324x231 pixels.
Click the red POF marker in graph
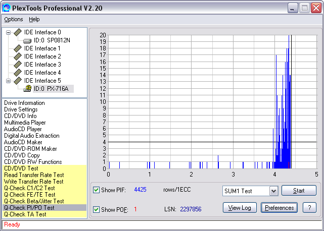click(289, 165)
